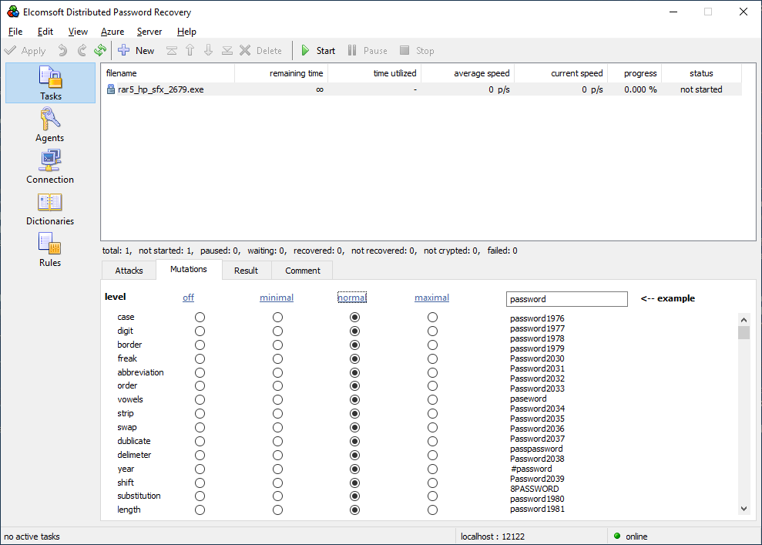Switch to the Result tab

[246, 271]
